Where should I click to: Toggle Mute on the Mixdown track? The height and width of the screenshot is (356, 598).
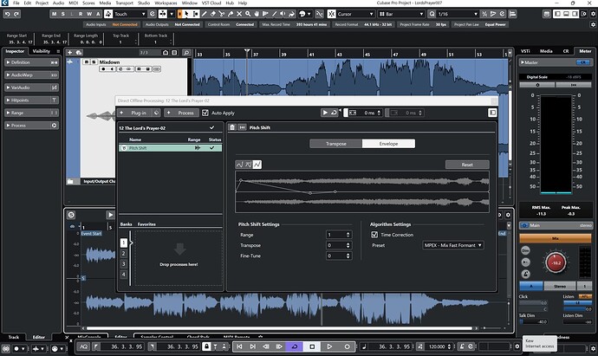tap(87, 61)
